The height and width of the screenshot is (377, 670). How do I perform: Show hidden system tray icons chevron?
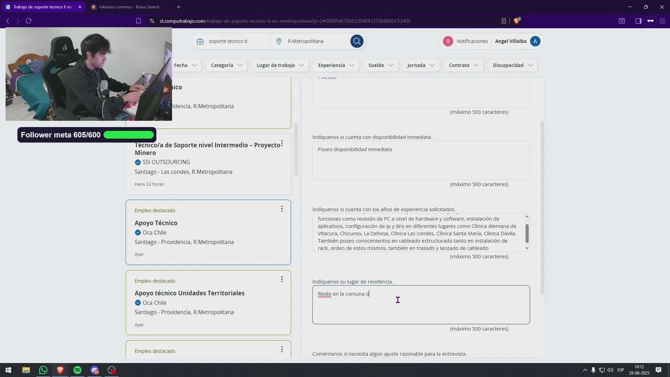tap(585, 370)
